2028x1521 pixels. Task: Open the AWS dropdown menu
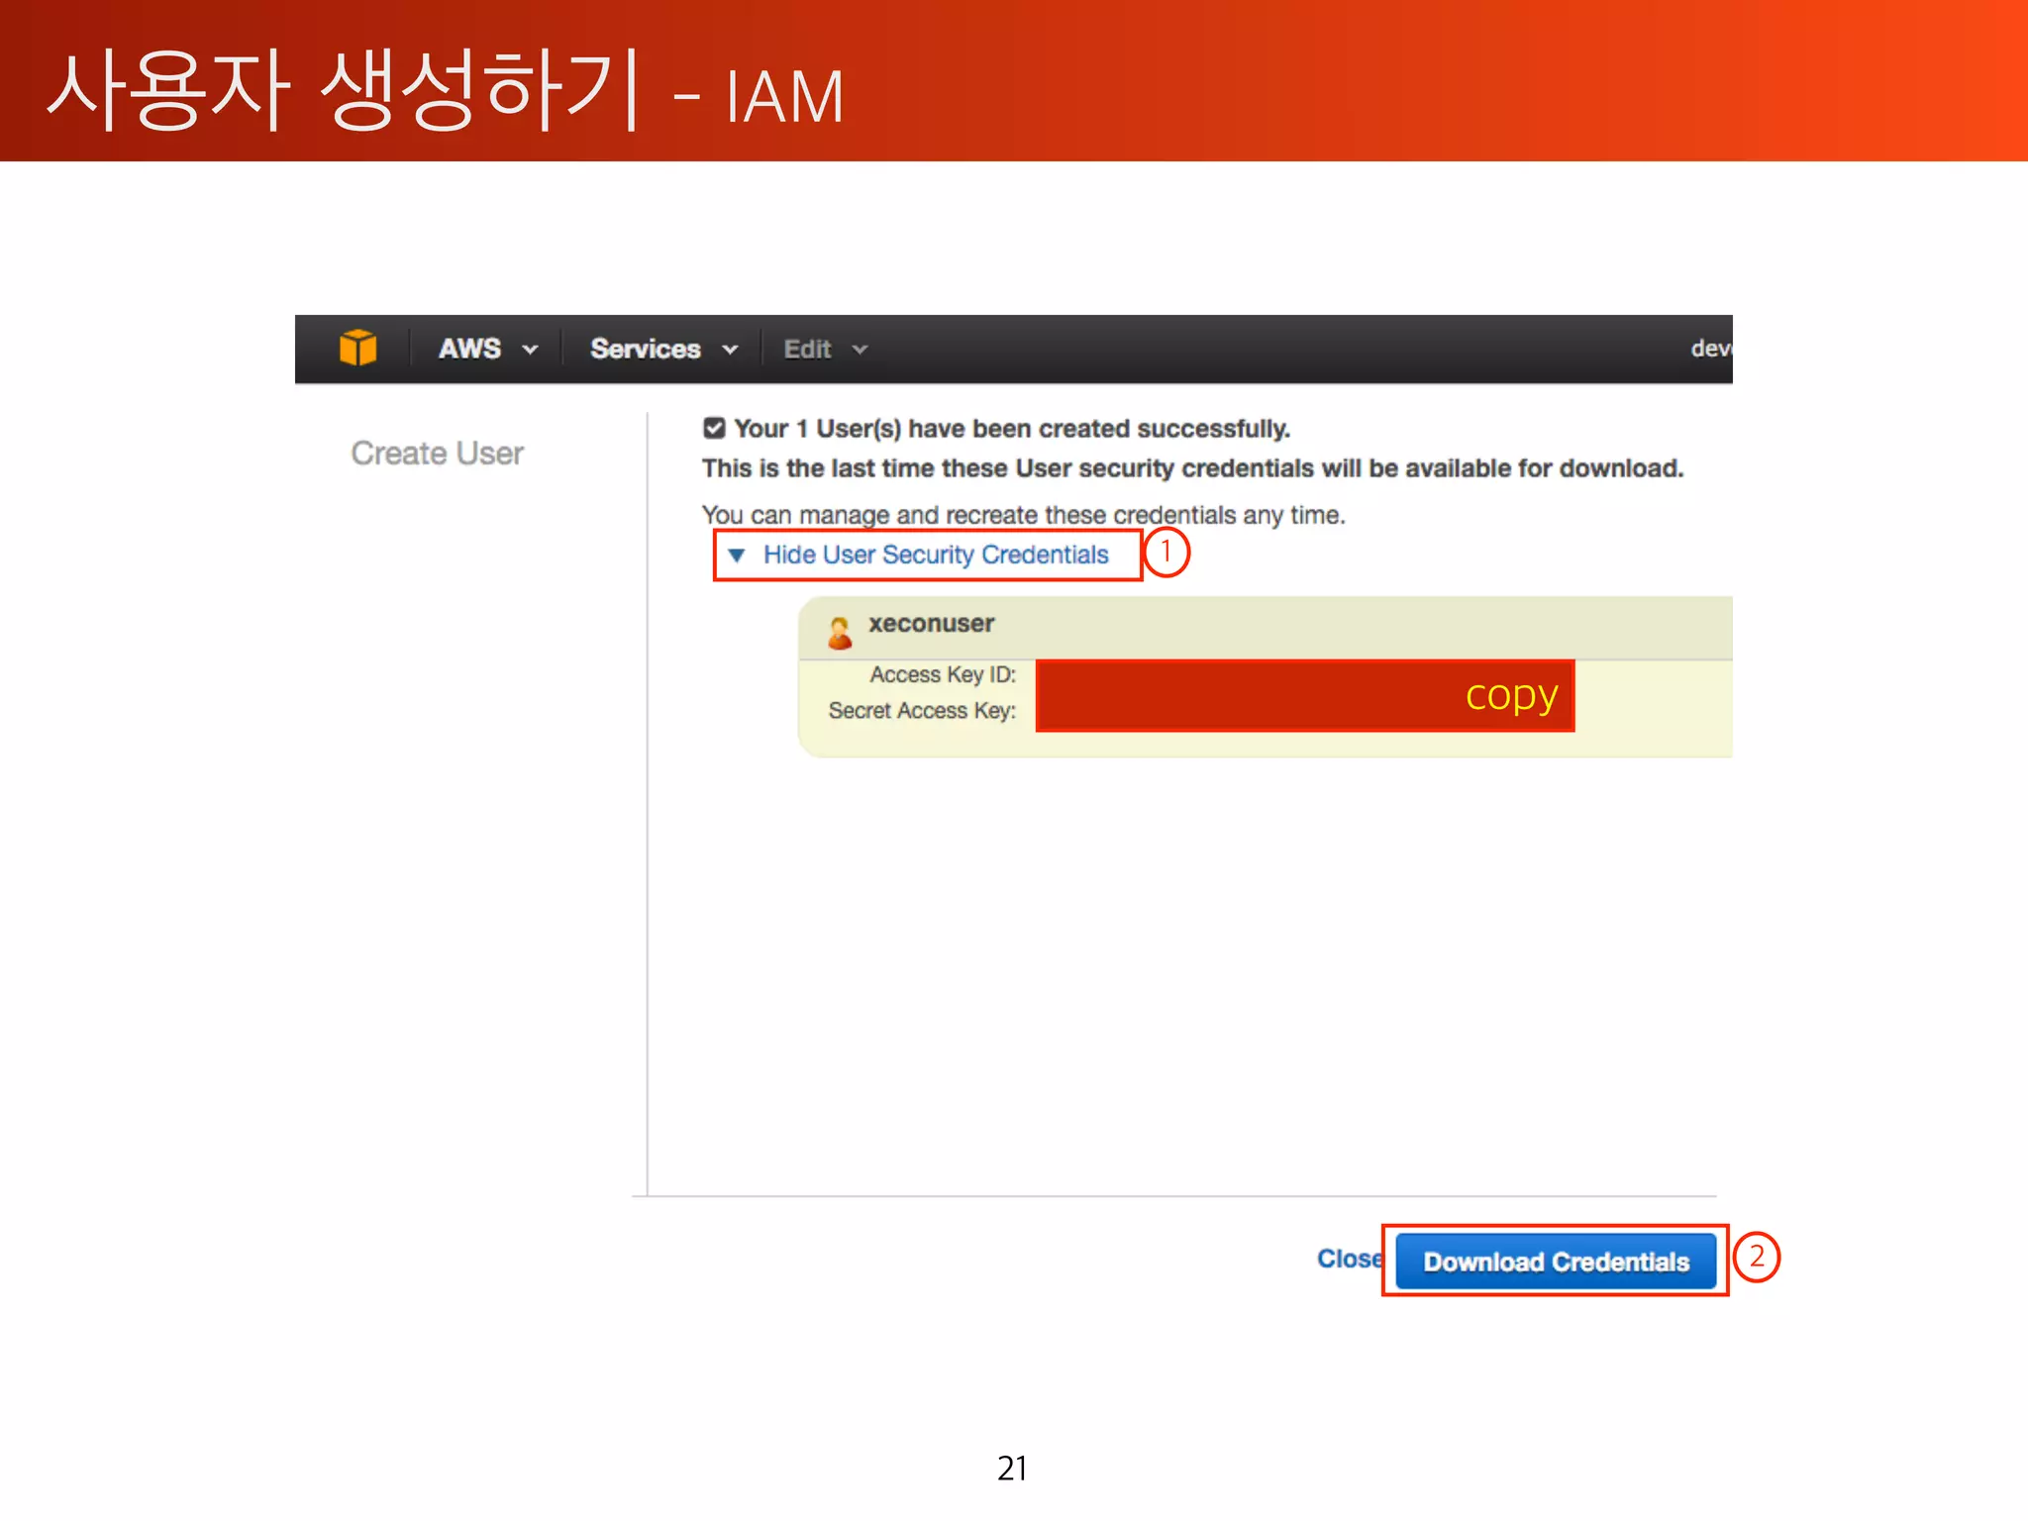pyautogui.click(x=488, y=349)
